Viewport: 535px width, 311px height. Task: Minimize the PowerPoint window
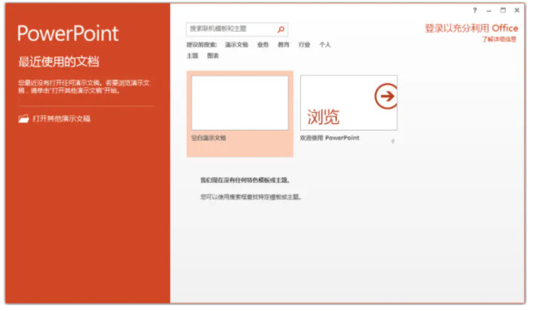tap(489, 11)
